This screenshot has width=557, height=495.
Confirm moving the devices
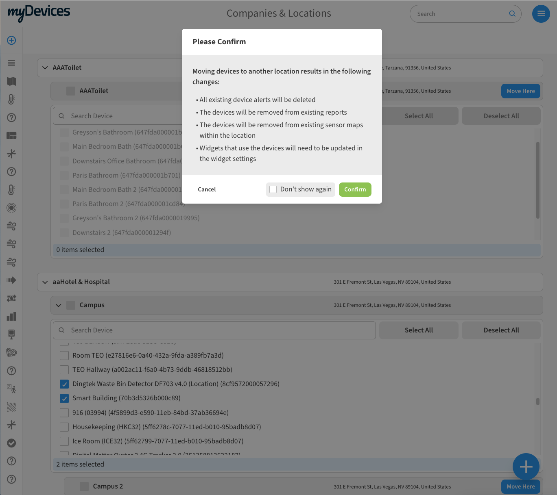click(355, 189)
